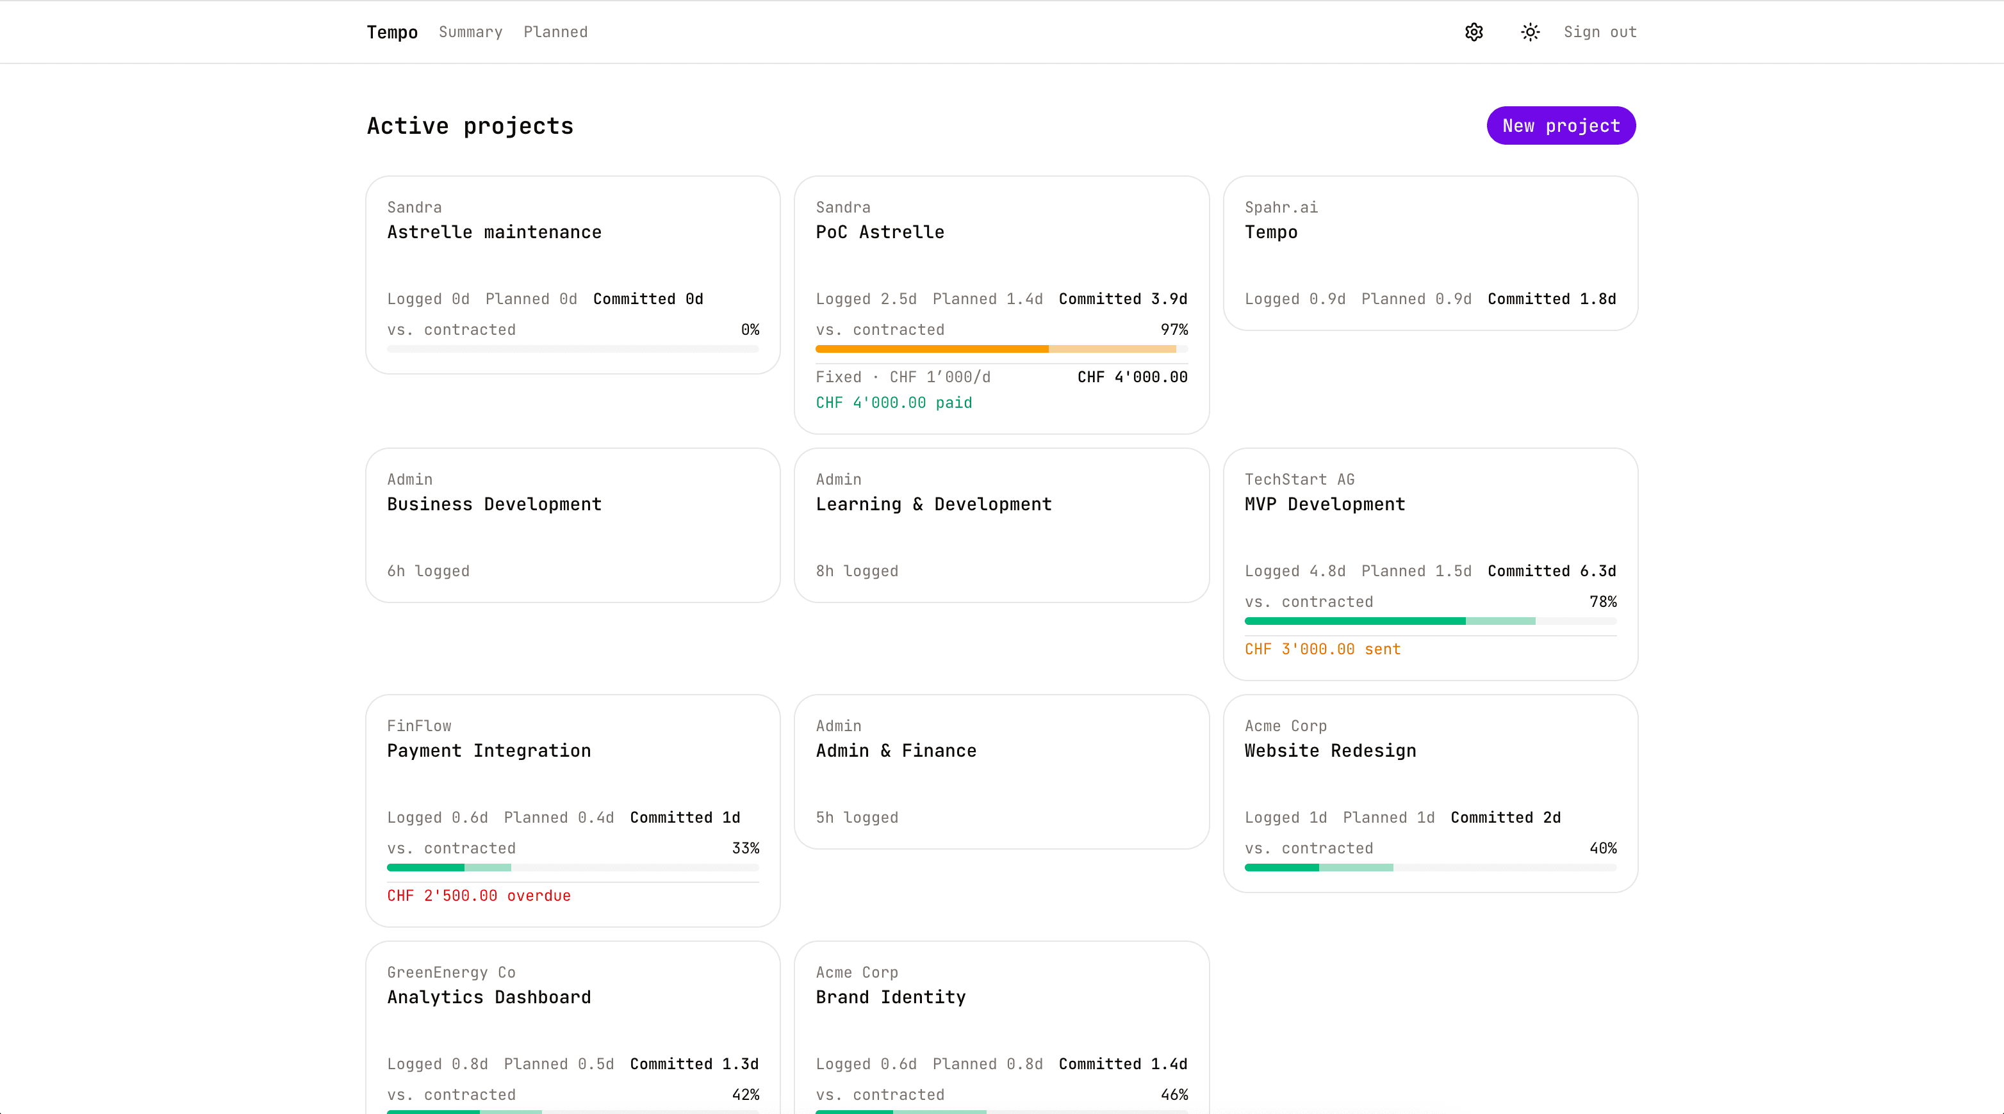Open the Learning & Development project
Viewport: 2004px width, 1114px height.
(1001, 525)
